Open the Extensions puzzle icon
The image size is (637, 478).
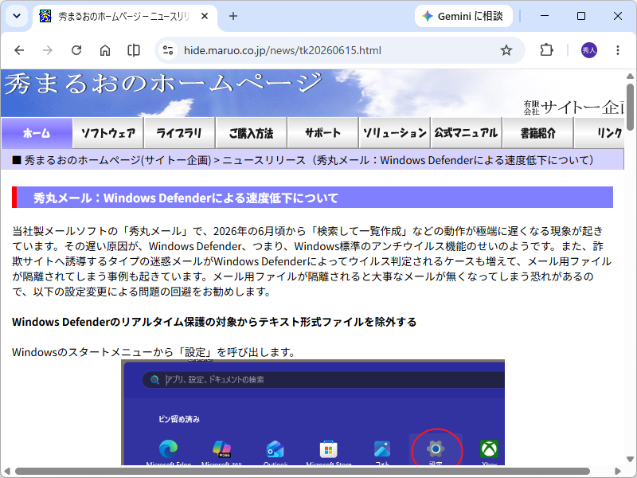coord(546,50)
